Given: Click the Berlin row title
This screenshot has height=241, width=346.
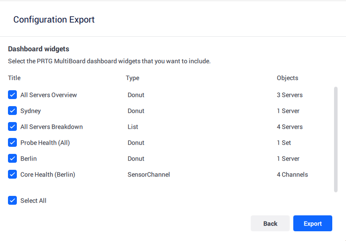Looking at the screenshot, I should point(28,159).
